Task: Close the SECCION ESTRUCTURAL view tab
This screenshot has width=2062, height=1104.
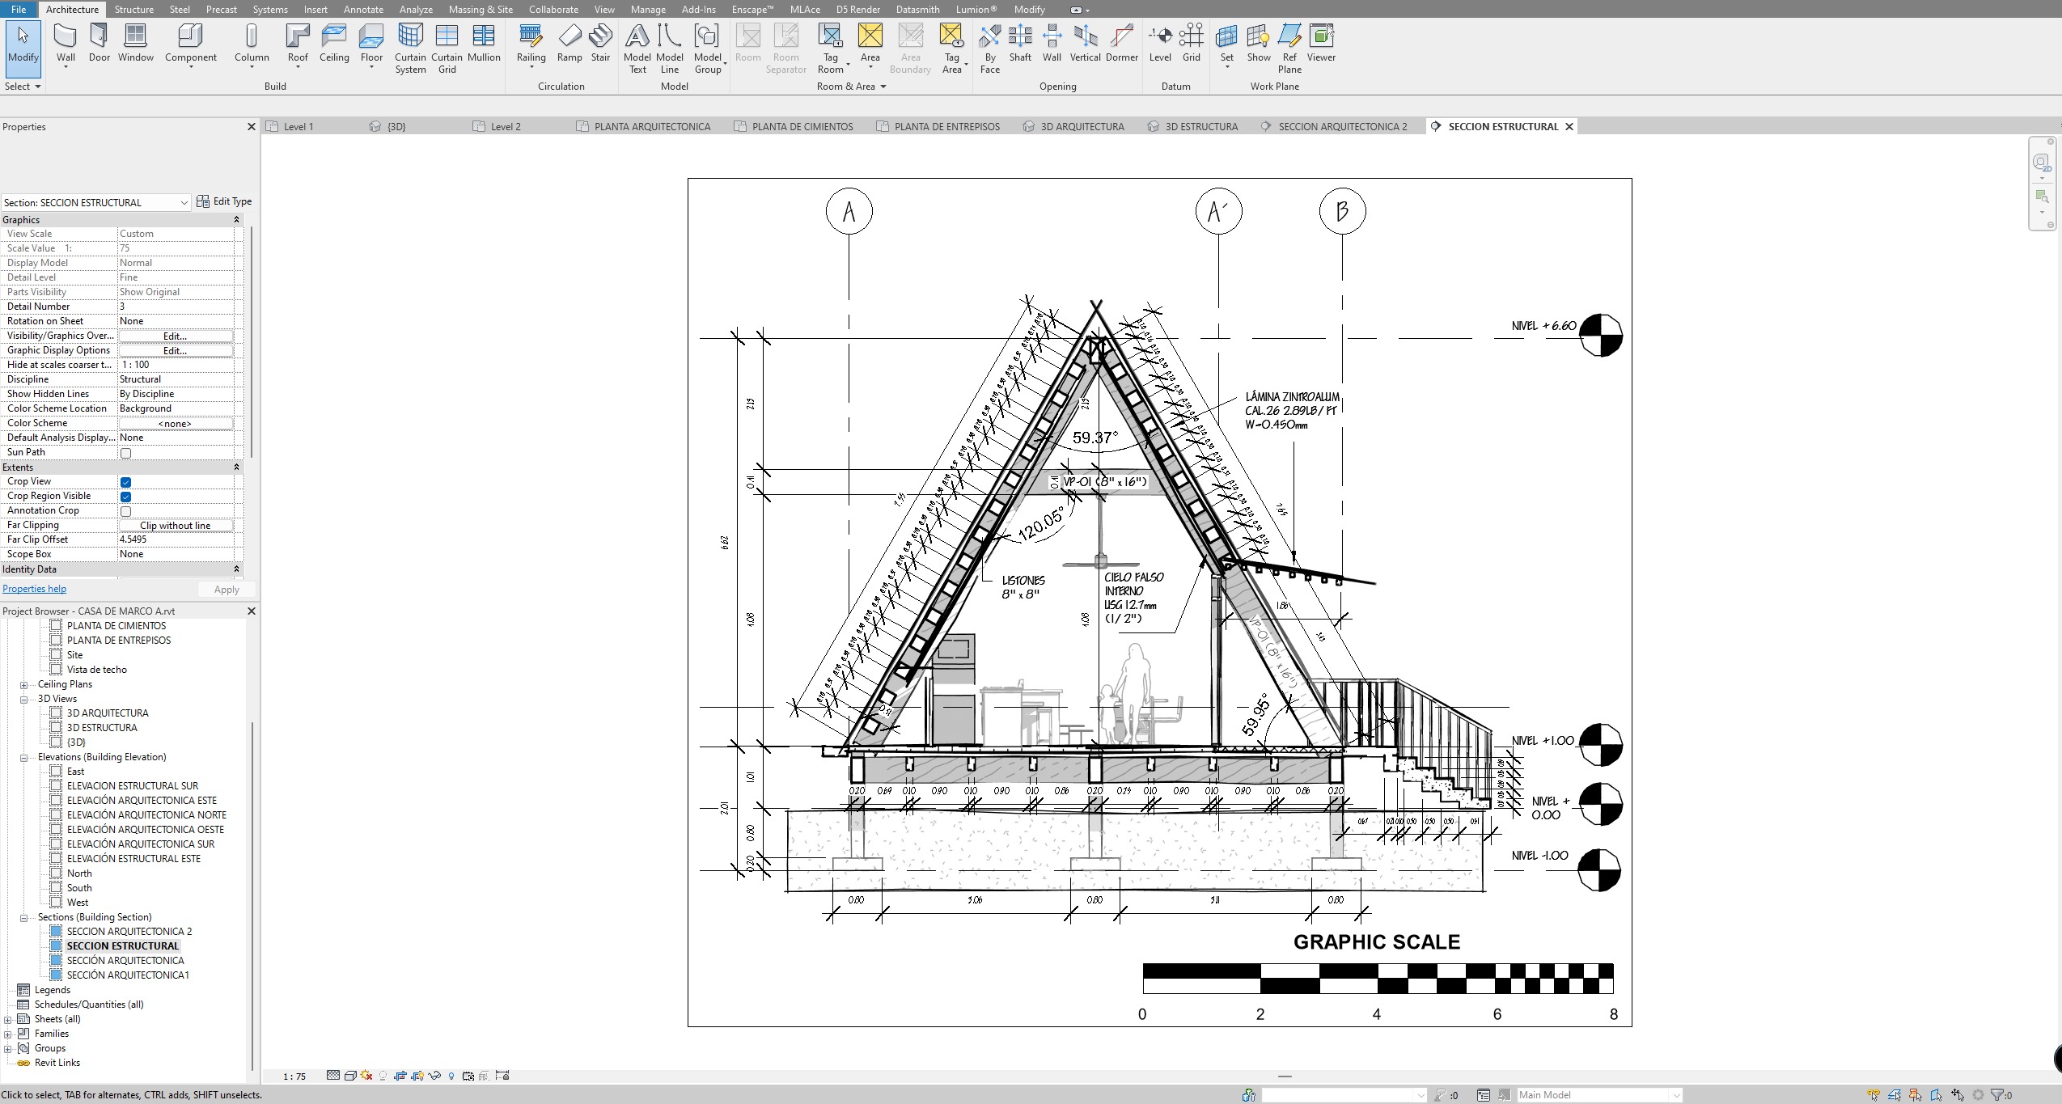Action: pos(1569,126)
